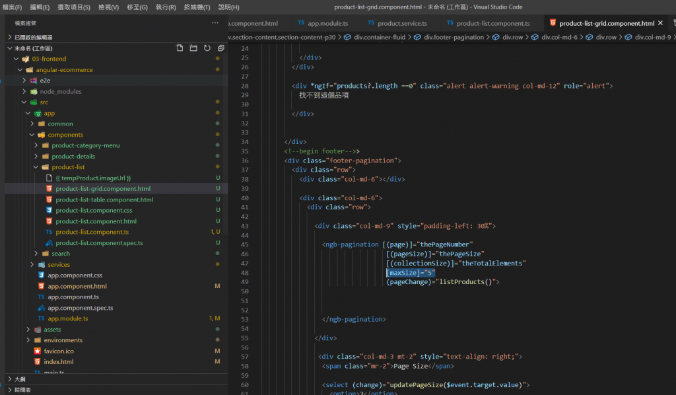Click the New Folder icon in explorer
Image resolution: width=676 pixels, height=395 pixels.
[x=193, y=48]
